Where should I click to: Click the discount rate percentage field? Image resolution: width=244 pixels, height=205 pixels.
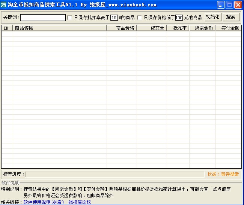(x=114, y=18)
